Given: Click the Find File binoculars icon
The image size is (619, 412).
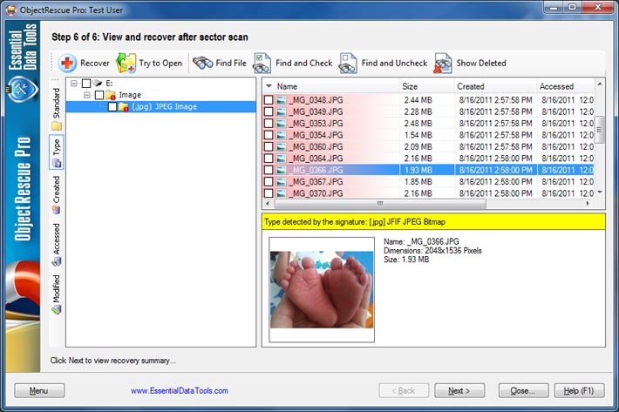Looking at the screenshot, I should (x=203, y=63).
